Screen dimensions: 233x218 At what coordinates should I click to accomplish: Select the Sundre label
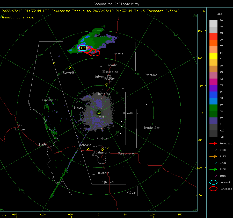point(78,107)
